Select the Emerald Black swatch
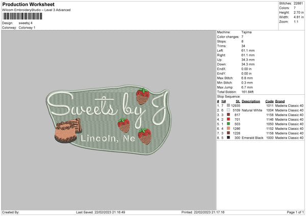The width and height of the screenshot is (306, 216). pos(228,138)
